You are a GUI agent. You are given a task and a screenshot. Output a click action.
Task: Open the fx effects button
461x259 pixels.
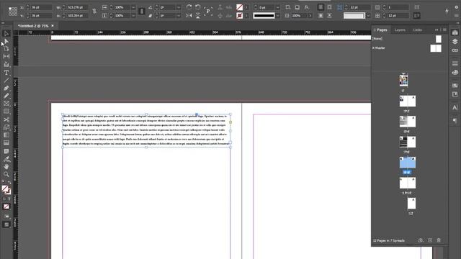pyautogui.click(x=307, y=7)
